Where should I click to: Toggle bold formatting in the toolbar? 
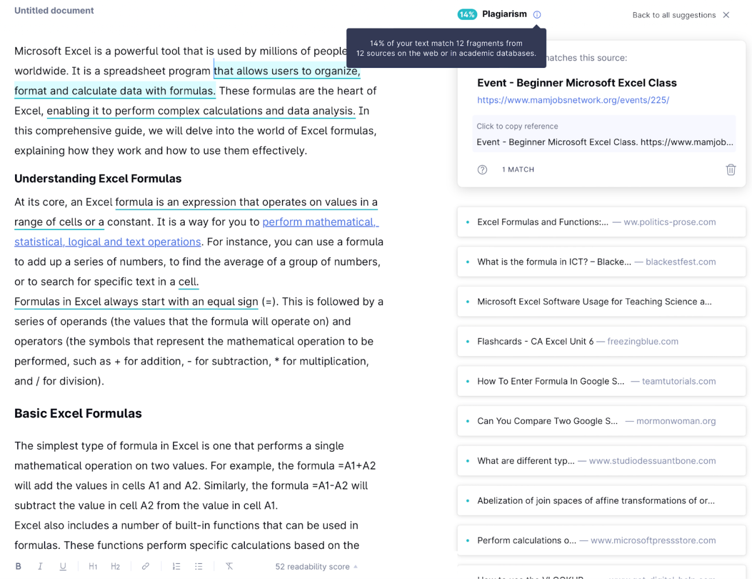tap(18, 566)
